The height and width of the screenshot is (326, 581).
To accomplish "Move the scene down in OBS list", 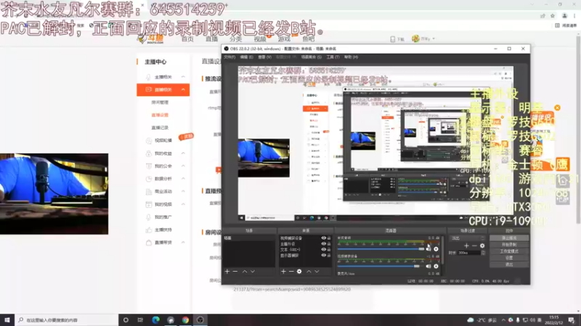I will (x=253, y=272).
